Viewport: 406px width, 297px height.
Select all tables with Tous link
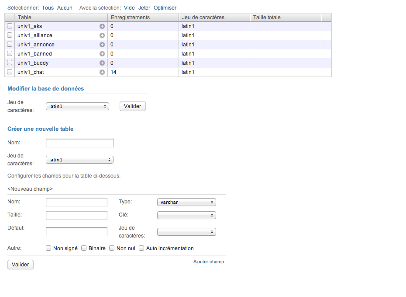coord(48,8)
